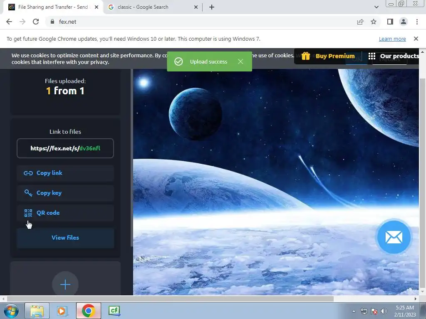Click the address bar URL fex.net

coord(67,22)
